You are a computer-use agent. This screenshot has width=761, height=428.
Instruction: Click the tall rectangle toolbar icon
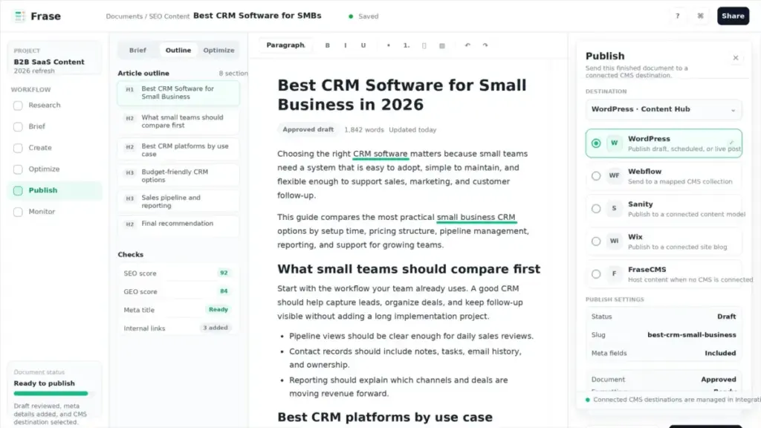tap(424, 45)
